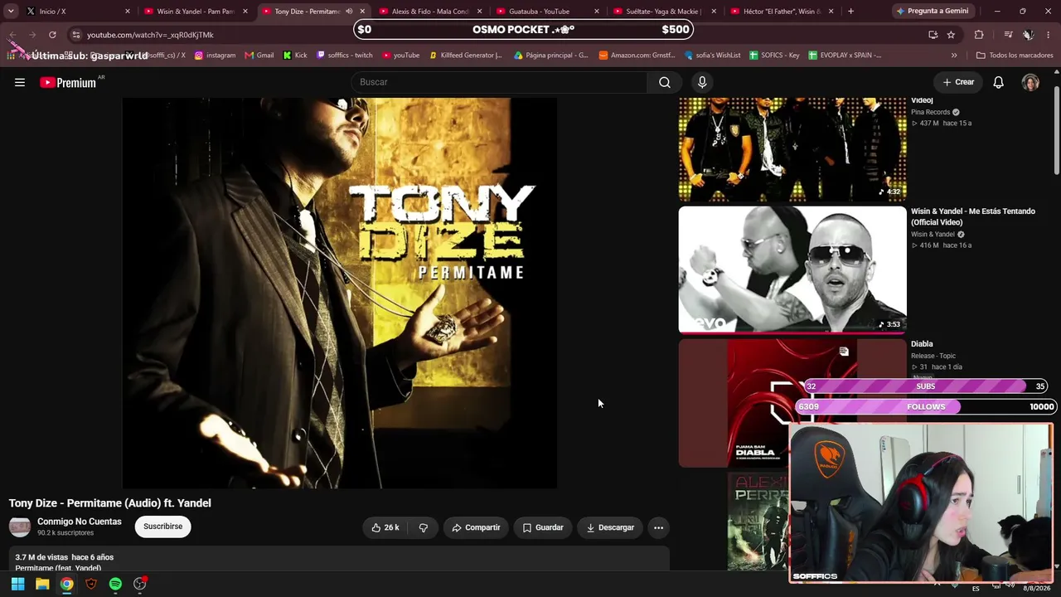Bookmark this page with the star icon

[951, 35]
